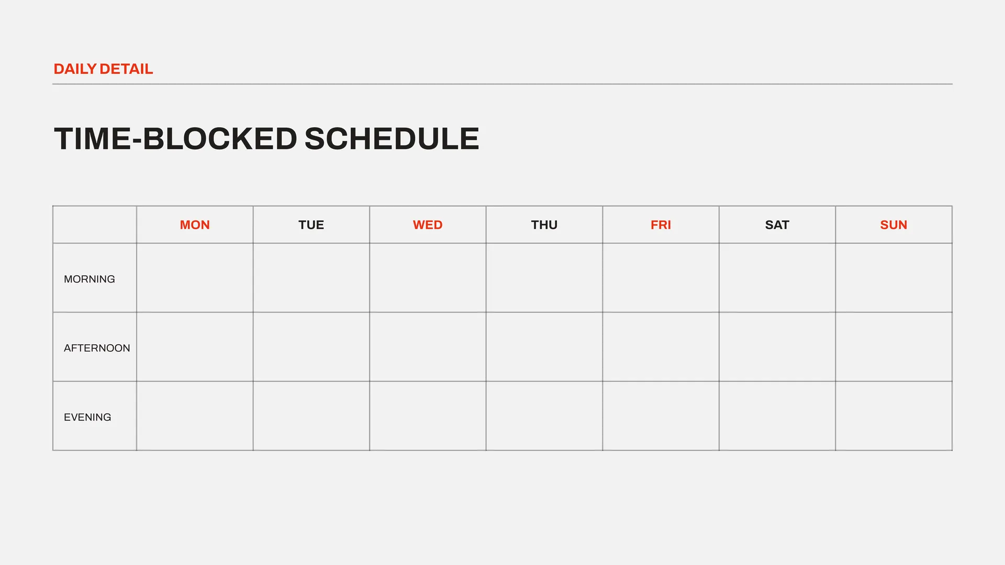Click the Thursday morning cell
This screenshot has height=565, width=1005.
coord(544,278)
